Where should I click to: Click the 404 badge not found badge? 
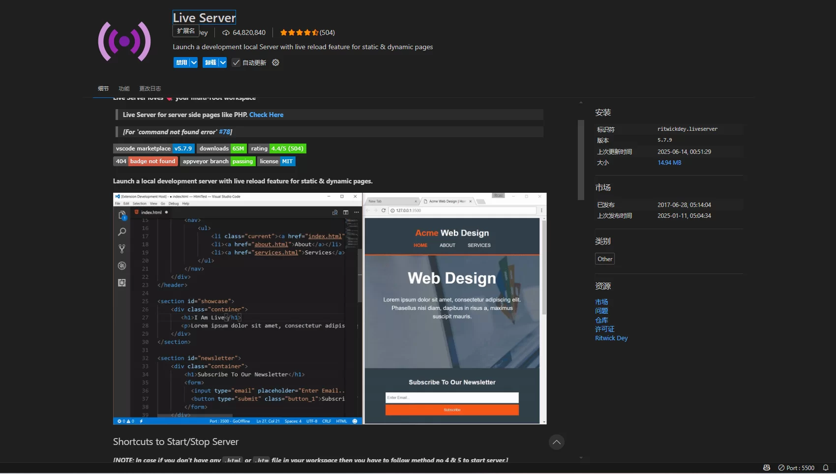[146, 161]
